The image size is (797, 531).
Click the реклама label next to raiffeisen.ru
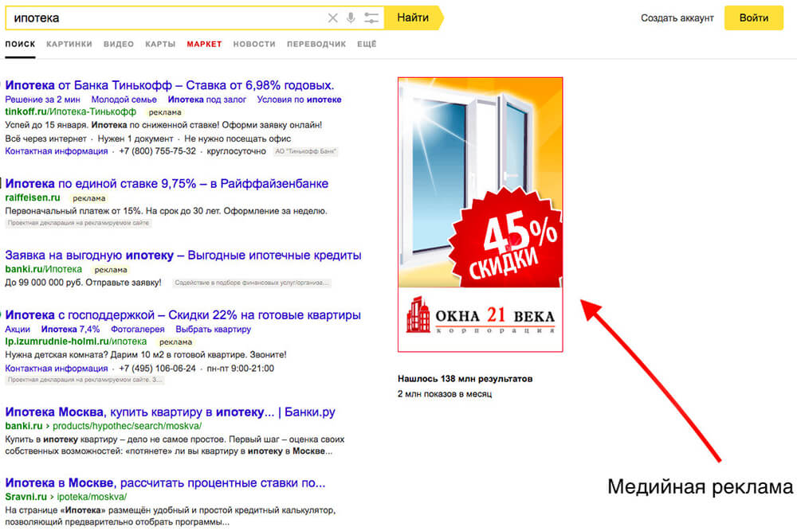coord(89,198)
